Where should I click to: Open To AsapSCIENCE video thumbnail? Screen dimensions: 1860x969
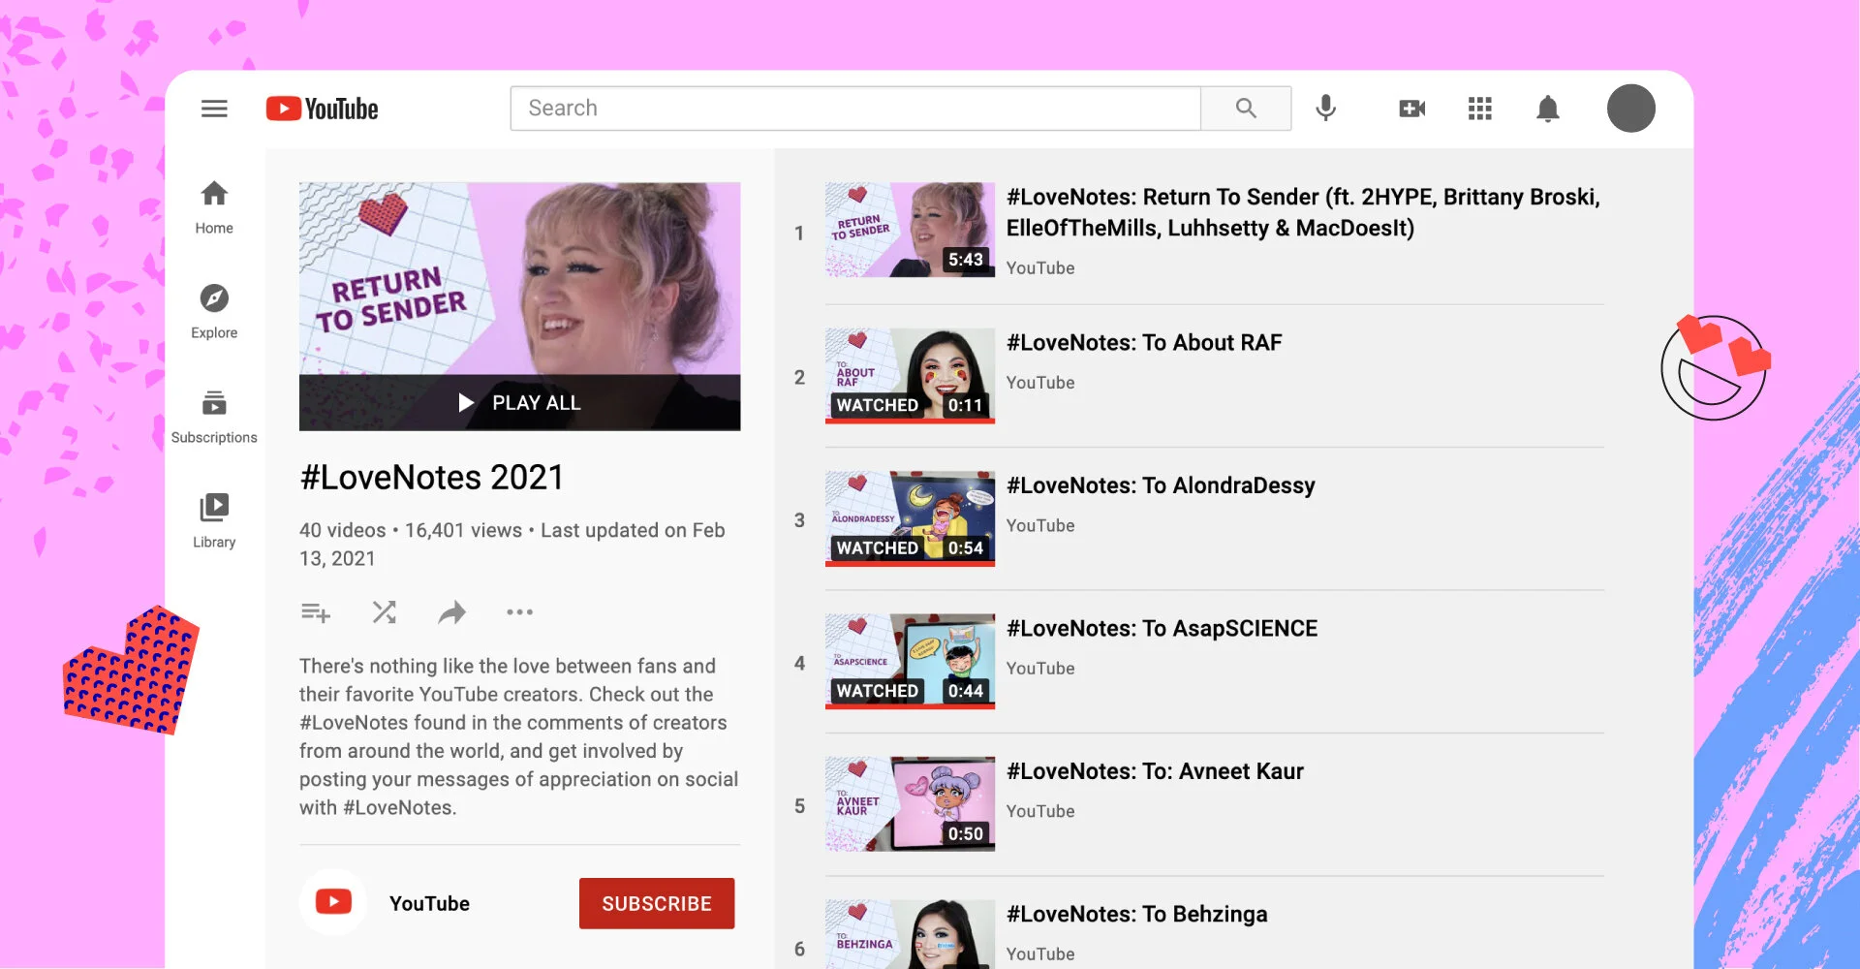(x=910, y=661)
